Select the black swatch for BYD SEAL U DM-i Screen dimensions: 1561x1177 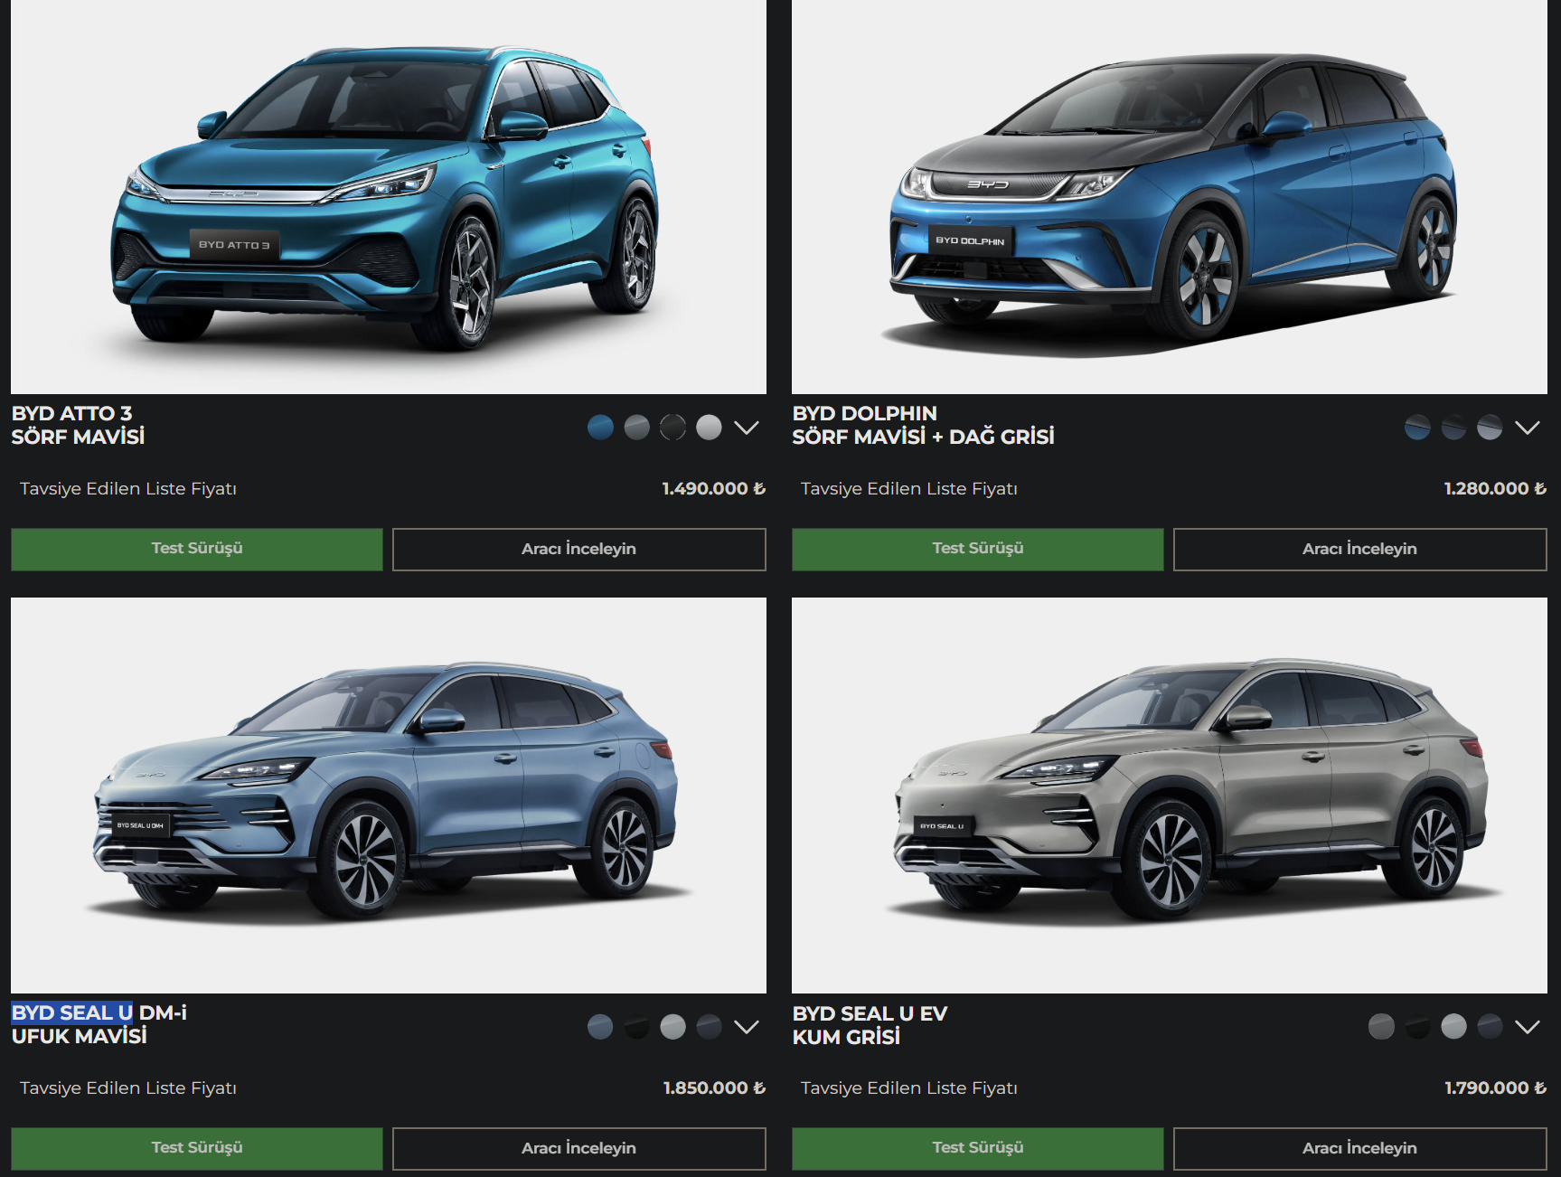[x=636, y=1027]
